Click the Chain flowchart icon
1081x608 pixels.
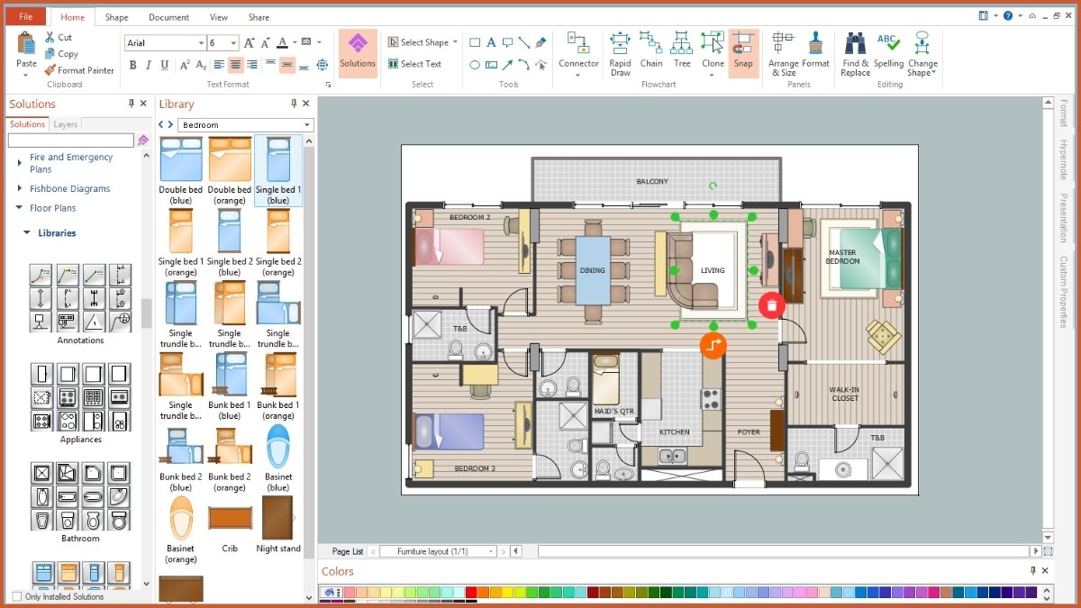[650, 52]
